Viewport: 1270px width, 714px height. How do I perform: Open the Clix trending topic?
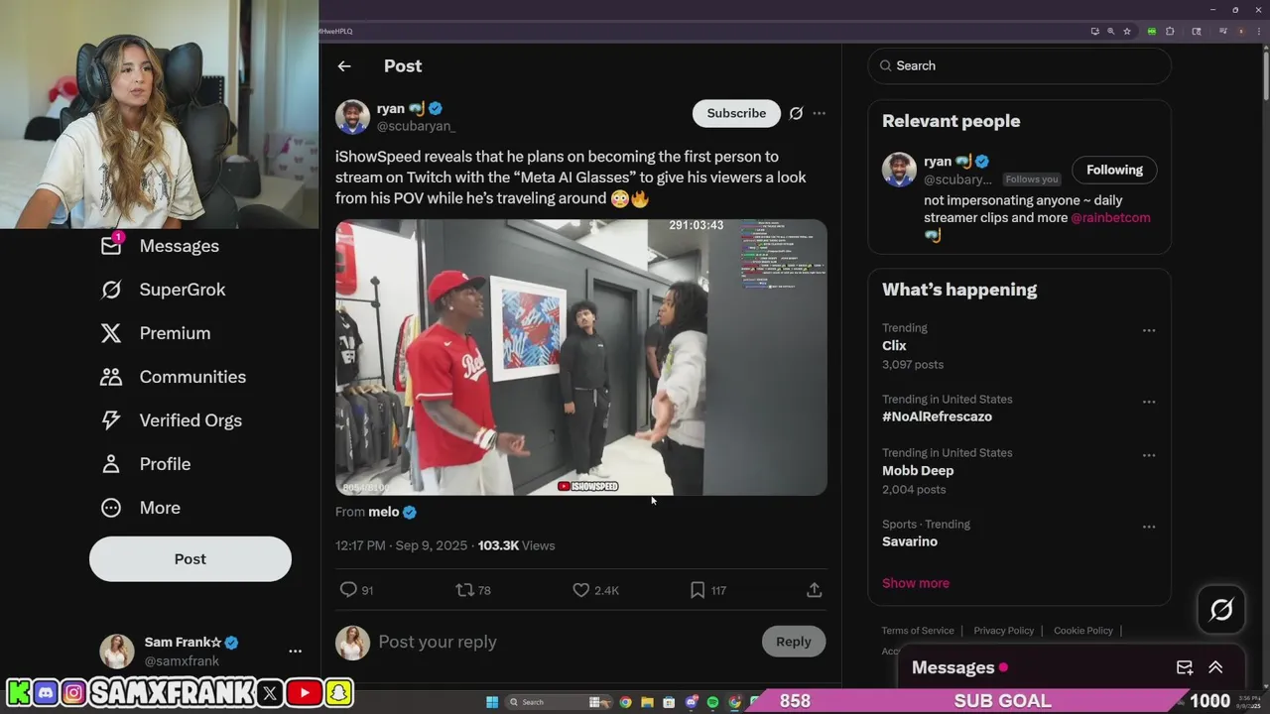894,346
